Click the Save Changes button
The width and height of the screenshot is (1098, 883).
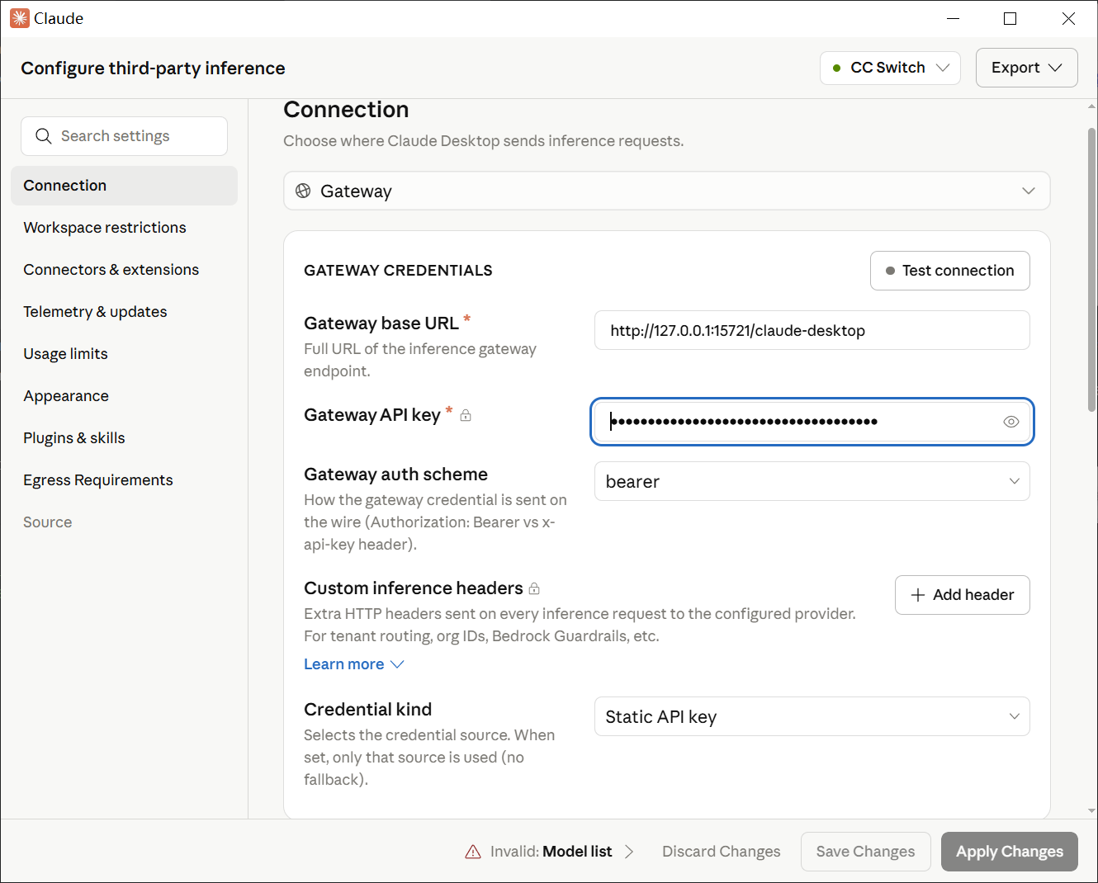tap(865, 852)
